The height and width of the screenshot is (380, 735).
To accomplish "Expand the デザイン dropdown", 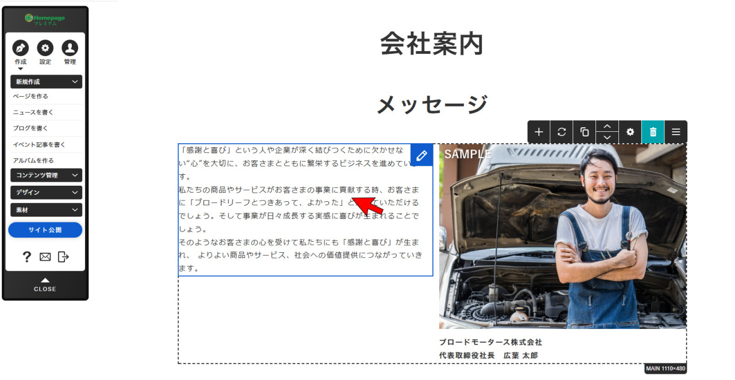I will pyautogui.click(x=46, y=193).
